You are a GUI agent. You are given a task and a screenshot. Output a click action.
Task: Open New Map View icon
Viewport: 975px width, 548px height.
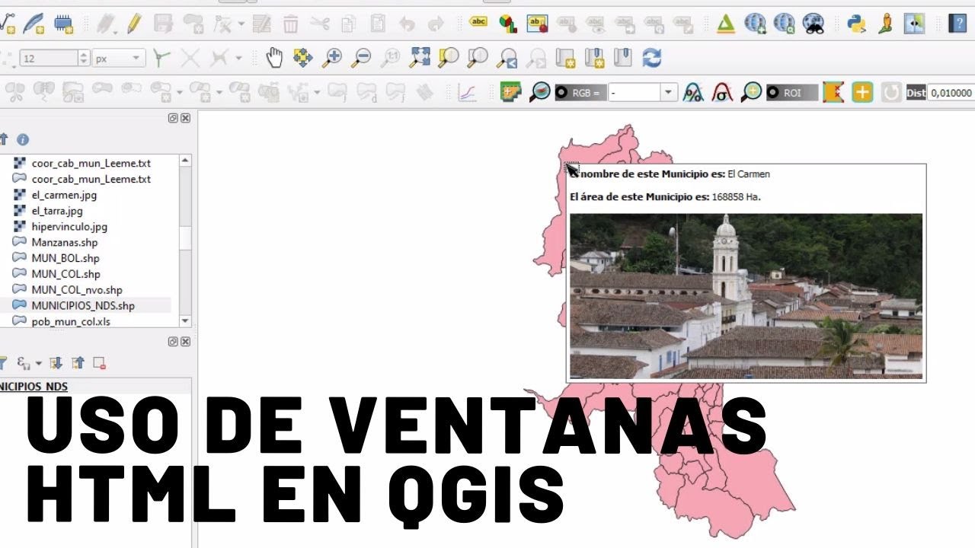click(x=565, y=57)
